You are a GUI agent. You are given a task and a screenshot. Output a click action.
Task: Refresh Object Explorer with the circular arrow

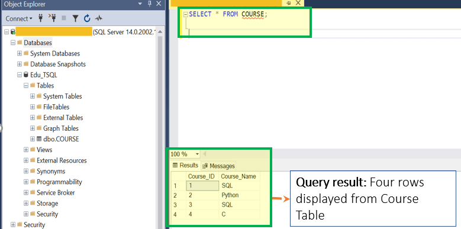[87, 18]
